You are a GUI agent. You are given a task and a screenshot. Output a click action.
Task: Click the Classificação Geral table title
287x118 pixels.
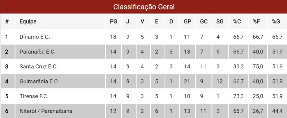143,7
